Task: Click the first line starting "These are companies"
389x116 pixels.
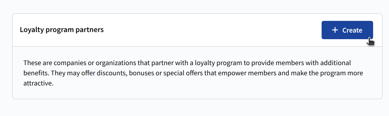Action: coord(187,63)
